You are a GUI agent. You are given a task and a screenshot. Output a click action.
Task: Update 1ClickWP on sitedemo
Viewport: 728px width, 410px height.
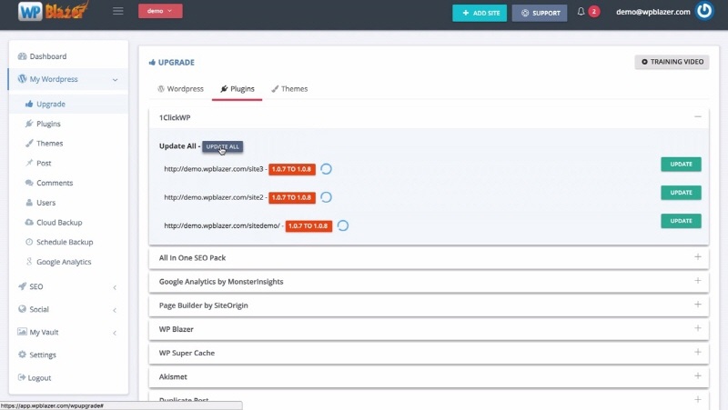point(681,221)
